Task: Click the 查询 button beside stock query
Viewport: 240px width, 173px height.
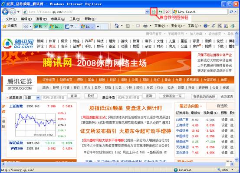Action: 74,96
